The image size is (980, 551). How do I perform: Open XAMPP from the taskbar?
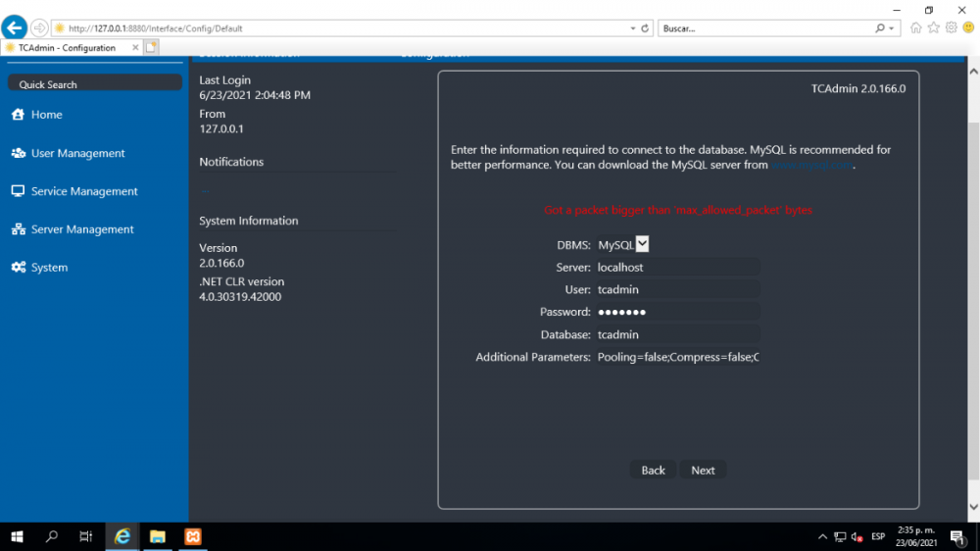[x=192, y=536]
